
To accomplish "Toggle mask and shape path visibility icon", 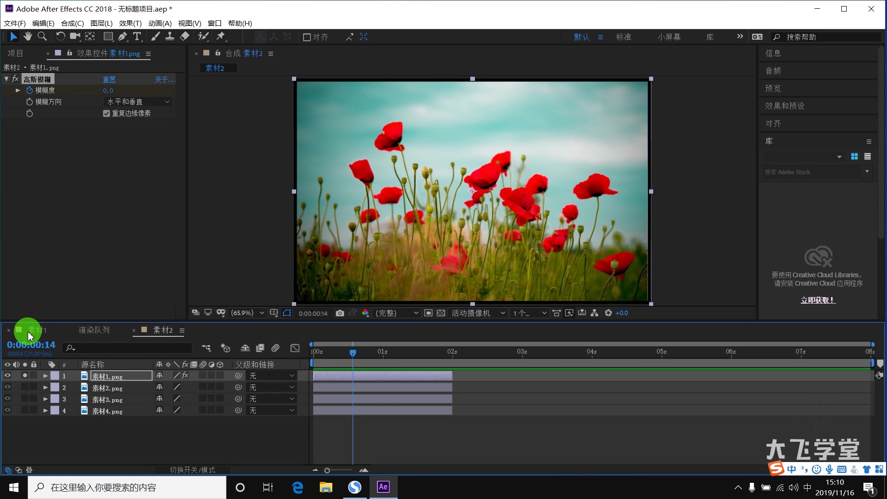I will (287, 313).
